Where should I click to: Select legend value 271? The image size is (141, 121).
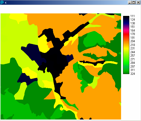tap(133, 59)
